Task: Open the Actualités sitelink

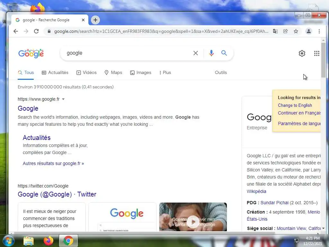Action: pos(37,138)
